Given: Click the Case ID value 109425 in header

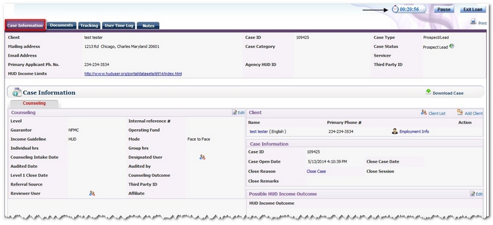Looking at the screenshot, I should [303, 38].
